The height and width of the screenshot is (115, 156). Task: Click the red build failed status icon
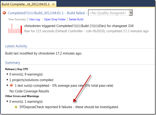[4, 13]
